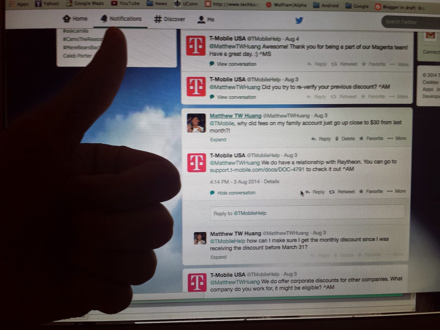Open More options on Raytheon tweet

(x=396, y=191)
